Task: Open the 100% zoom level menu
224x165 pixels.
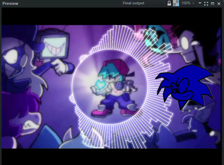Action: coord(188,3)
